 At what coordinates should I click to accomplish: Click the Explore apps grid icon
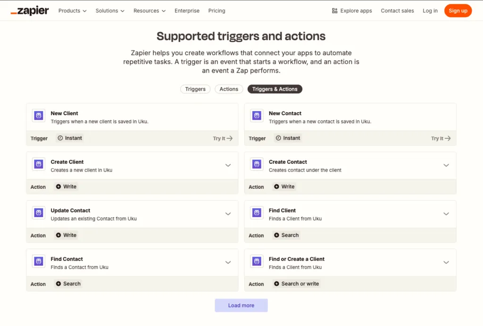pyautogui.click(x=334, y=11)
